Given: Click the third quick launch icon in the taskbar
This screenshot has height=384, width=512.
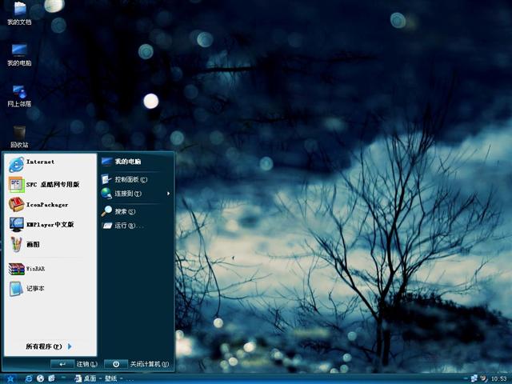Looking at the screenshot, I should coord(51,378).
